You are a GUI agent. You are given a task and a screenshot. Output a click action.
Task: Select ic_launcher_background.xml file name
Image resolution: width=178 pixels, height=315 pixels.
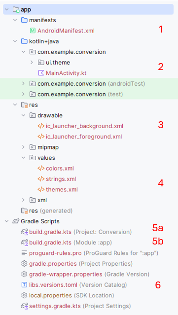[x=84, y=126]
